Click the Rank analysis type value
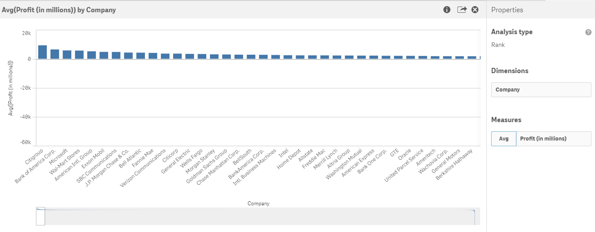 [498, 45]
